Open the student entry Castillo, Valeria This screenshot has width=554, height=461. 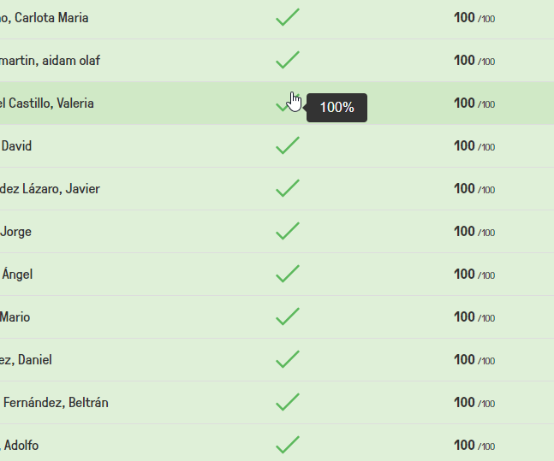click(x=46, y=103)
